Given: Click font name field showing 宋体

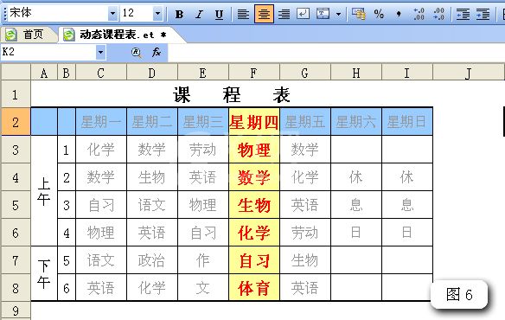Looking at the screenshot, I should click(58, 14).
